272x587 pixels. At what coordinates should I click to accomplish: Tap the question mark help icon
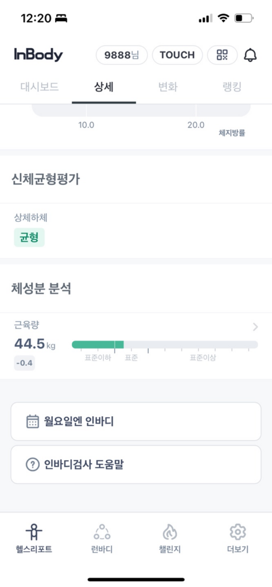pyautogui.click(x=33, y=464)
